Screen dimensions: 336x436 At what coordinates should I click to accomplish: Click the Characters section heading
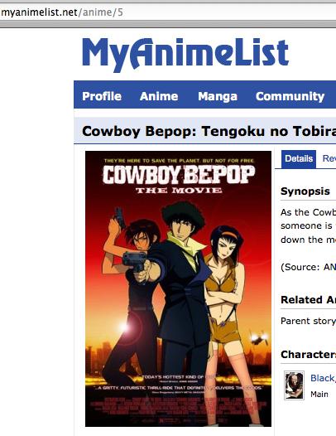[308, 355]
